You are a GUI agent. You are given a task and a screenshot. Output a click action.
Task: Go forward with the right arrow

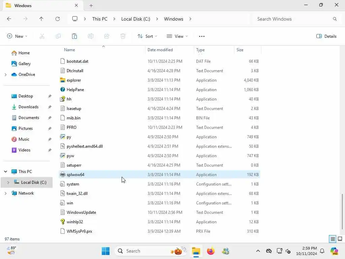[x=25, y=19]
